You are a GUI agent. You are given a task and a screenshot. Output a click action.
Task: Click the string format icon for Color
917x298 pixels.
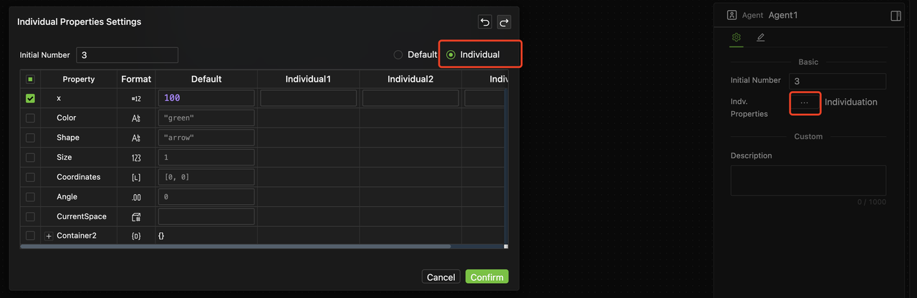136,118
